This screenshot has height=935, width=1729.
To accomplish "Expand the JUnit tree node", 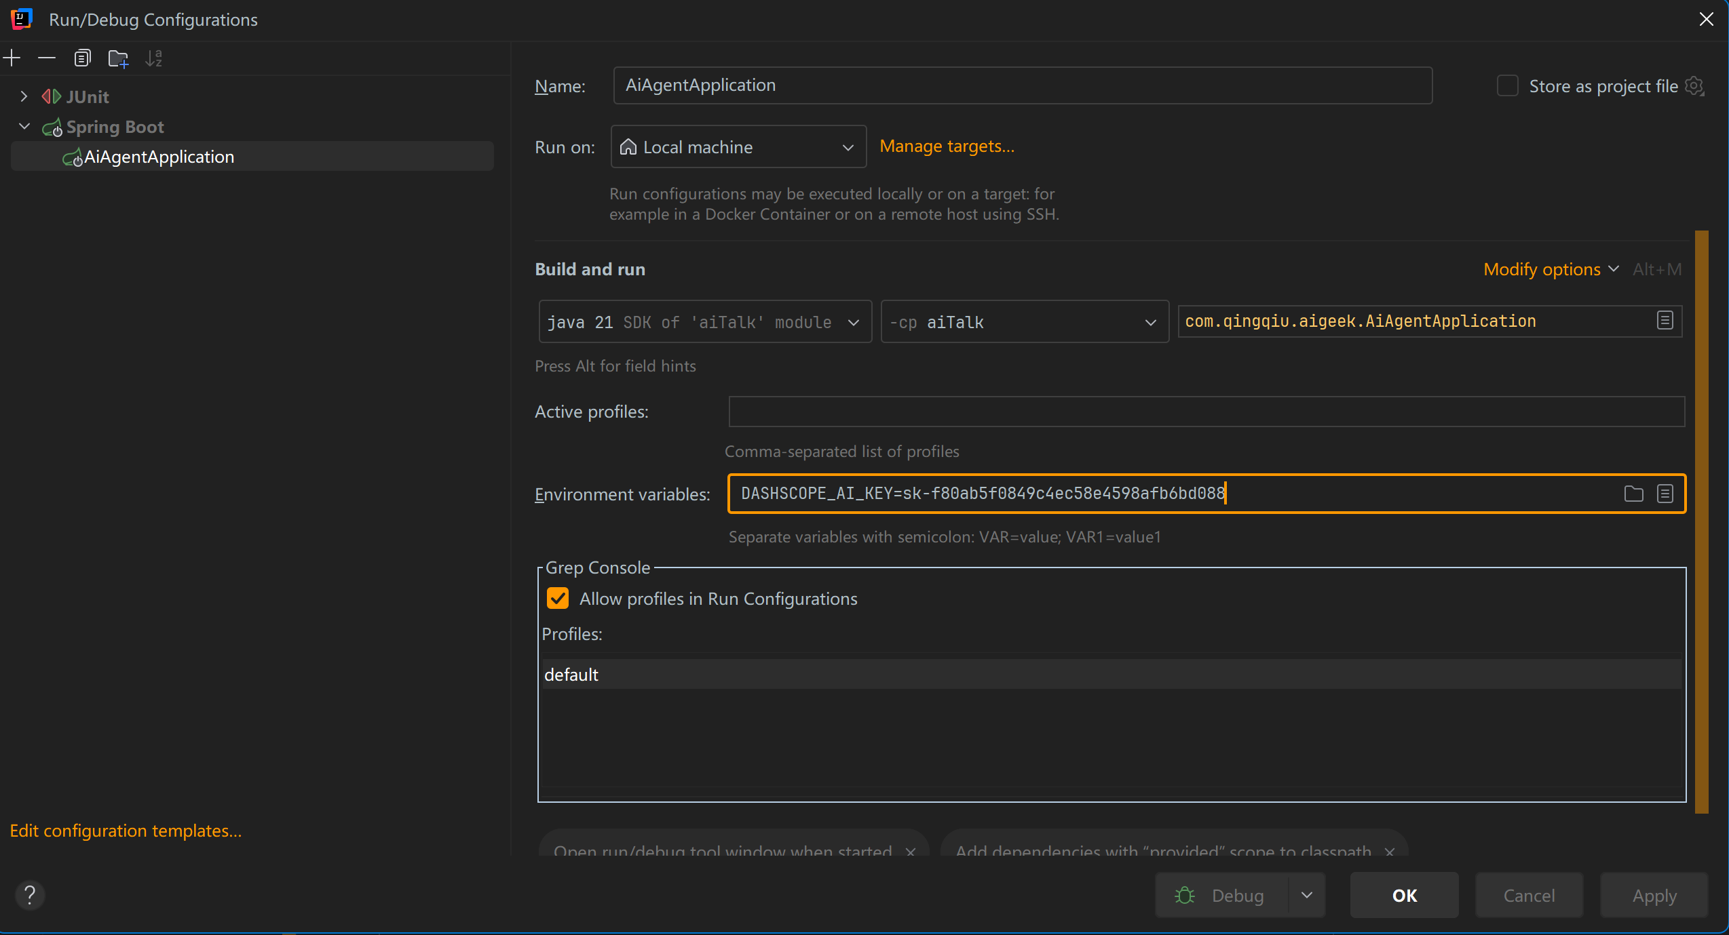I will tap(24, 96).
